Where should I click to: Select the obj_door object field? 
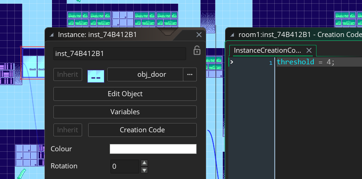tap(145, 74)
